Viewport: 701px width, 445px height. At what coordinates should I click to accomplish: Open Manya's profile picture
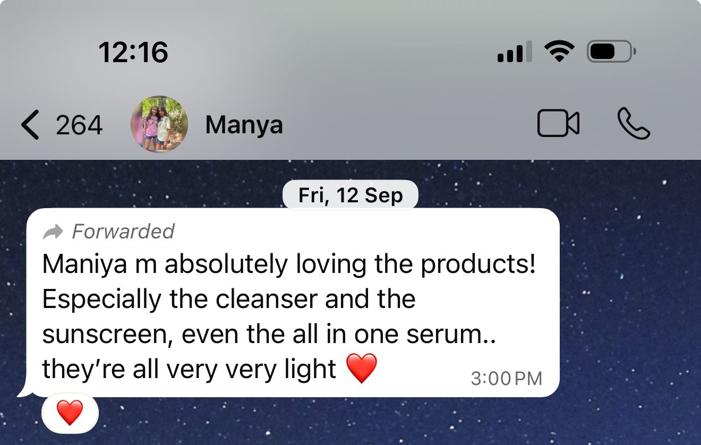point(159,124)
